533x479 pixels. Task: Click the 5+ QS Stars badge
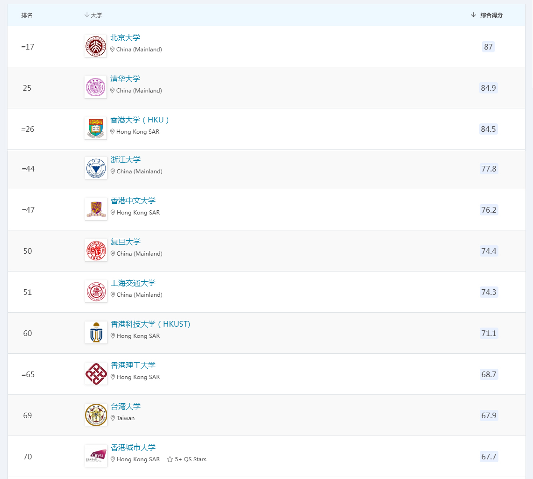tap(187, 459)
